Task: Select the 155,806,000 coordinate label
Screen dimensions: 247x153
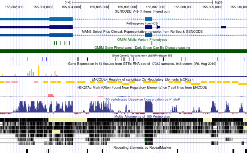Action: 127,7
